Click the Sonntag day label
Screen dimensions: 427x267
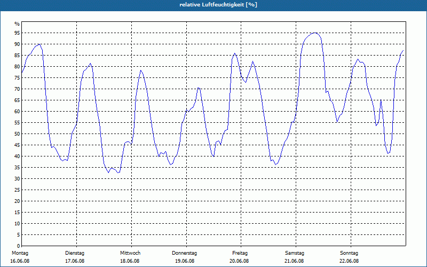point(349,253)
